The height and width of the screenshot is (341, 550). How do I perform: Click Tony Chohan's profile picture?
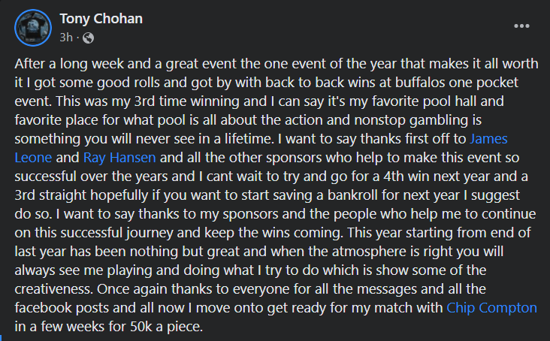tap(32, 27)
